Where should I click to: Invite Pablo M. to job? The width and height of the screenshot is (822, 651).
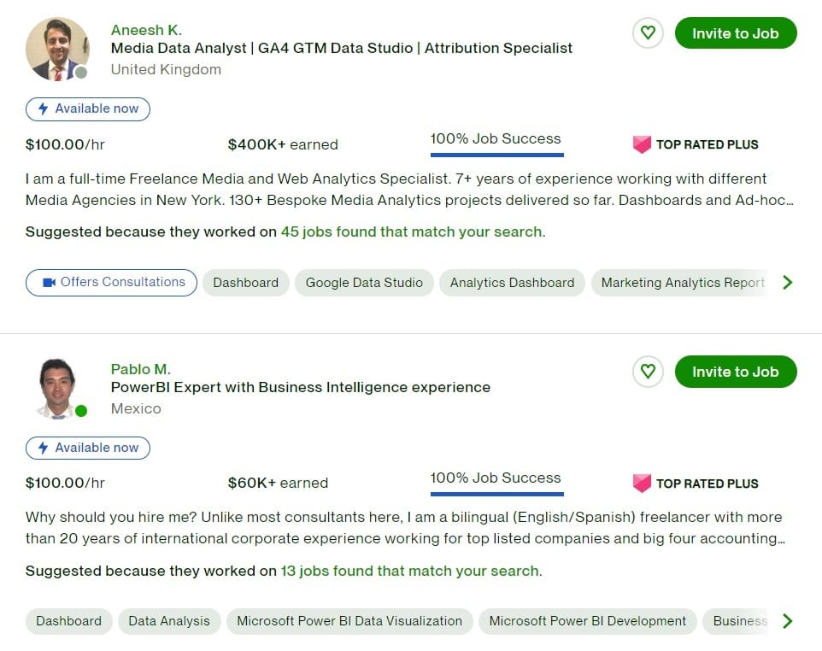click(735, 372)
